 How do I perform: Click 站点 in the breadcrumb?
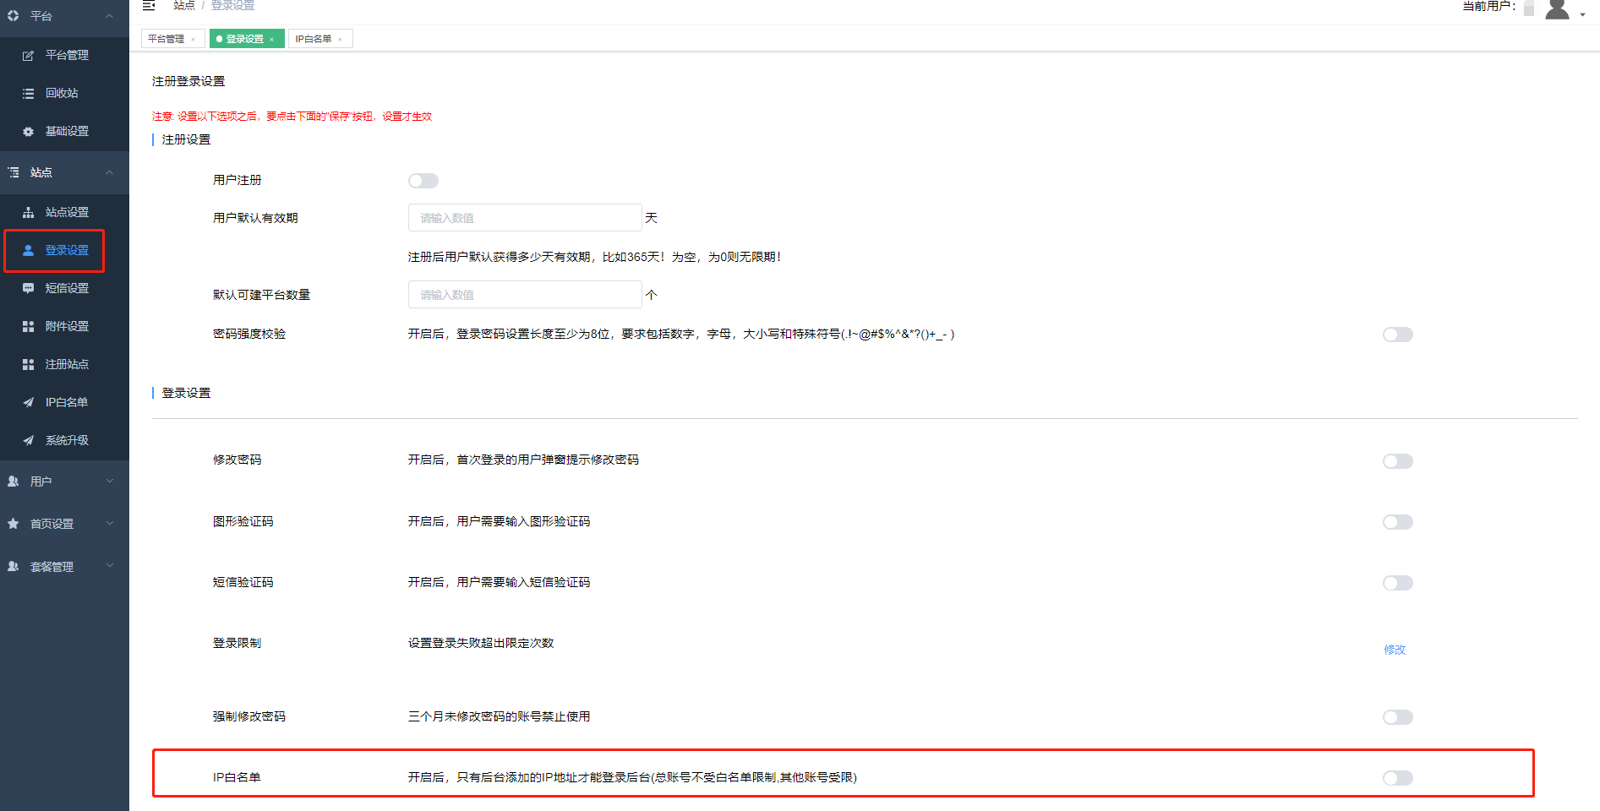pyautogui.click(x=184, y=5)
